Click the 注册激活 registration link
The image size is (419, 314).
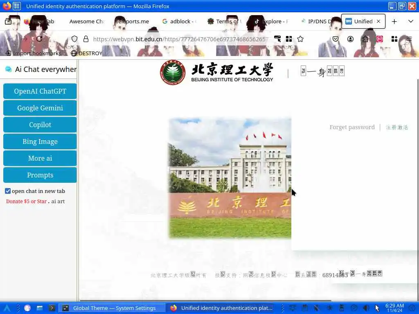coord(397,128)
